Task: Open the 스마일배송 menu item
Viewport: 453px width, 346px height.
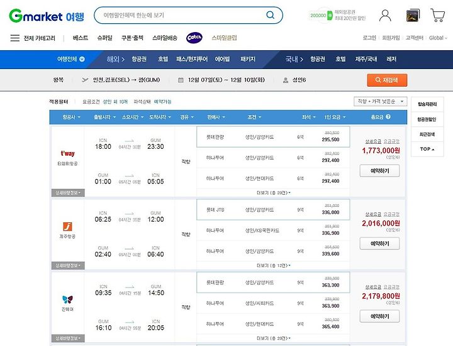Action: (x=165, y=38)
